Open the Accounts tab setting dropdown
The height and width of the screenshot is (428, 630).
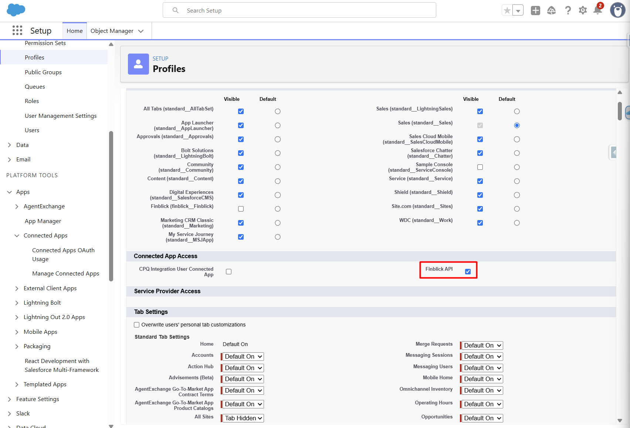click(x=243, y=357)
